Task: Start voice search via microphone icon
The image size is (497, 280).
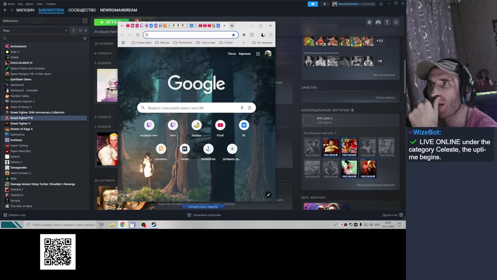Action: (x=242, y=108)
